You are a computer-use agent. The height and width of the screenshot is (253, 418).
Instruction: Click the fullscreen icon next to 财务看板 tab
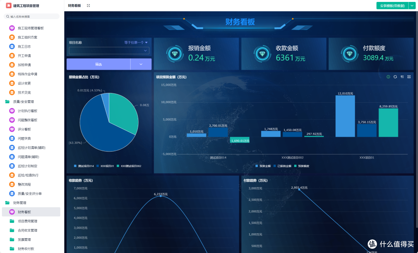click(x=89, y=5)
